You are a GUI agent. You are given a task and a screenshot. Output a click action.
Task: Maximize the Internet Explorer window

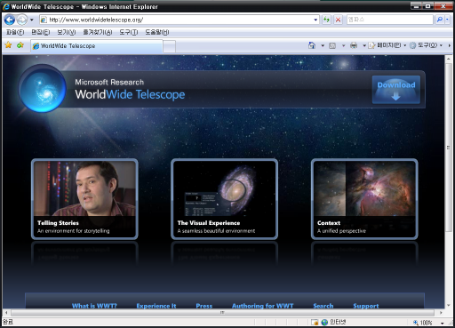pyautogui.click(x=427, y=6)
